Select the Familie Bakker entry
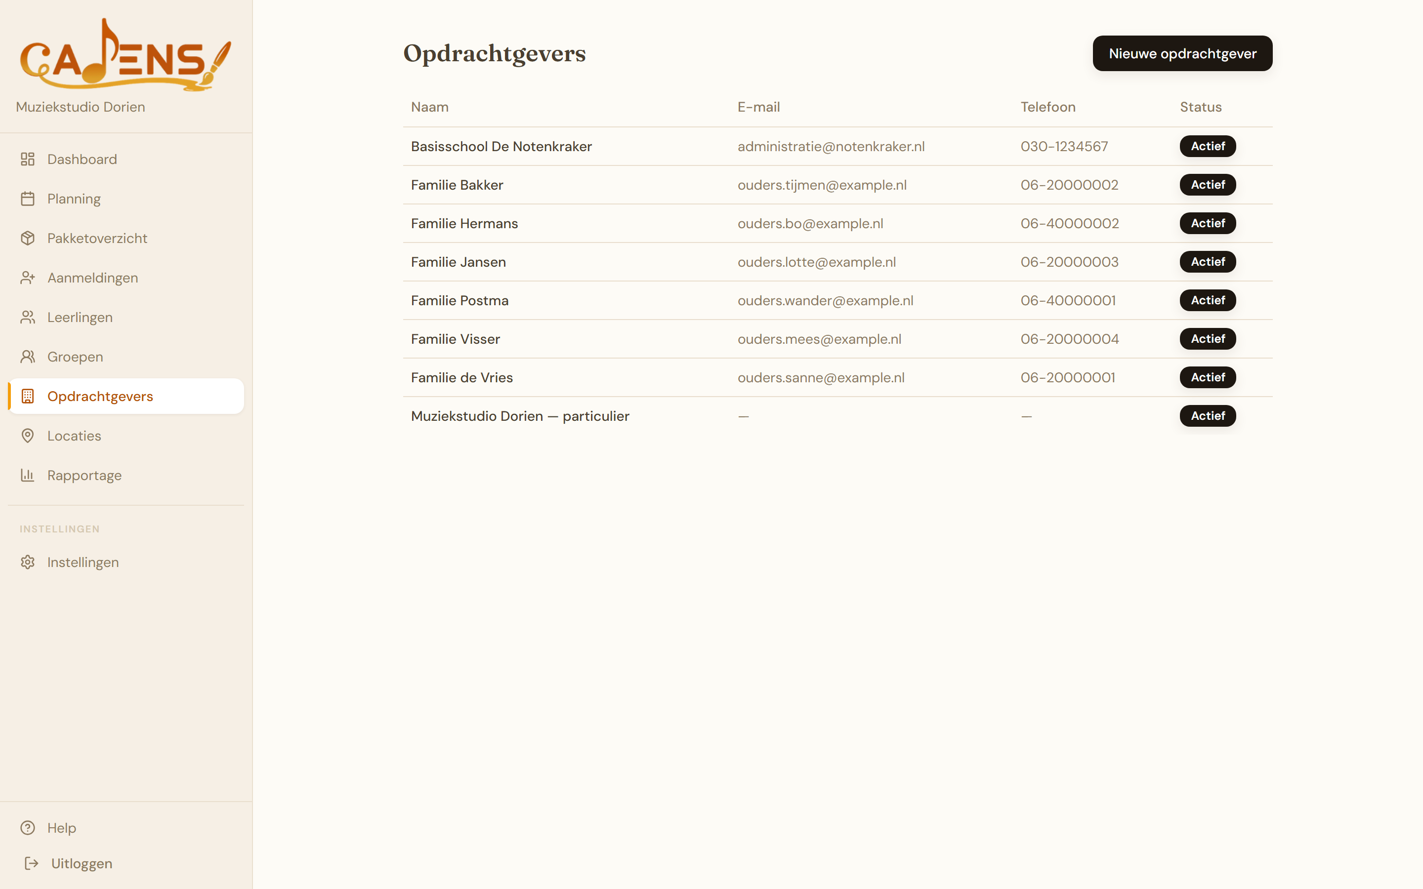Screen dimensions: 1423x889 coord(837,185)
